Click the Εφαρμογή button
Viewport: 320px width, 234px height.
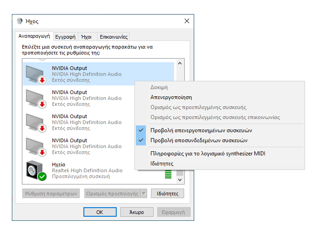click(x=174, y=212)
